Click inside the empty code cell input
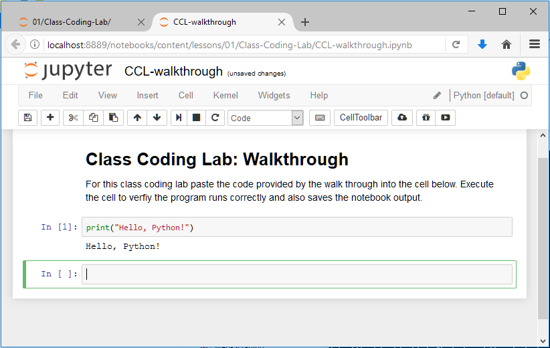The image size is (550, 348). point(296,274)
